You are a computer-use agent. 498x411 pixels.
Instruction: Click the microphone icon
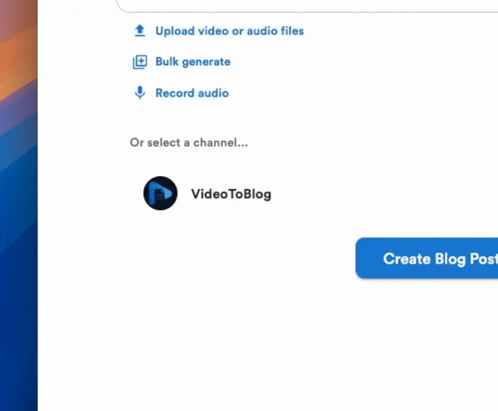(x=140, y=93)
